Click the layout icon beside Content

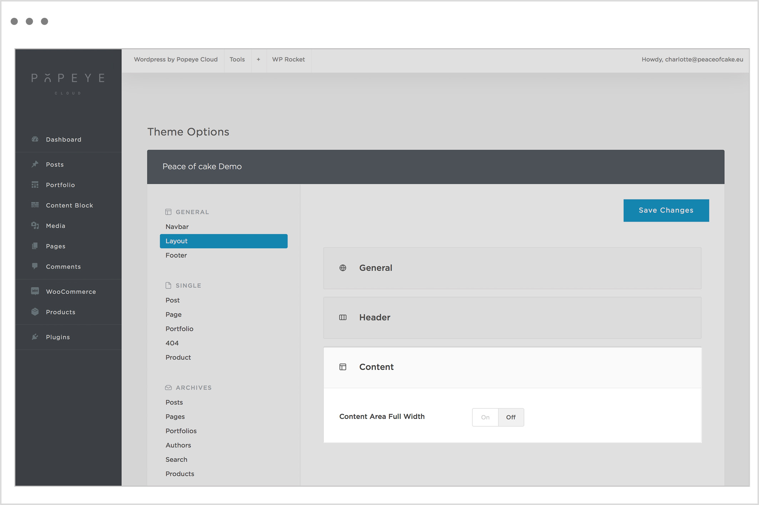[343, 367]
